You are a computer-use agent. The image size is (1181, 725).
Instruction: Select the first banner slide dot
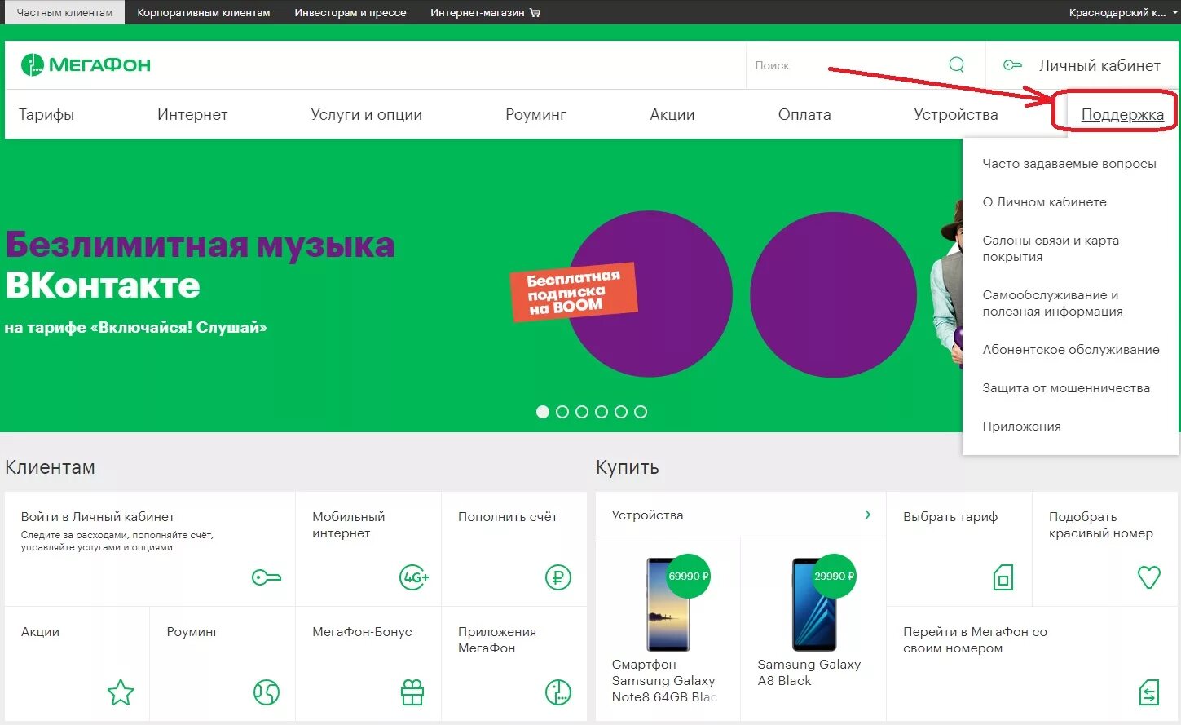pos(543,412)
